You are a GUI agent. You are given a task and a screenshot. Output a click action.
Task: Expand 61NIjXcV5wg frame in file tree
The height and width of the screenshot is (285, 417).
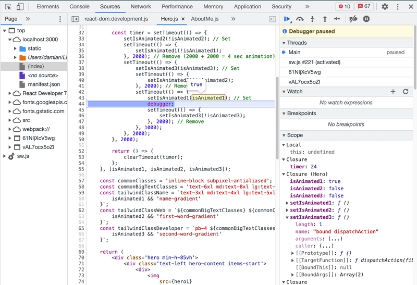coord(10,138)
